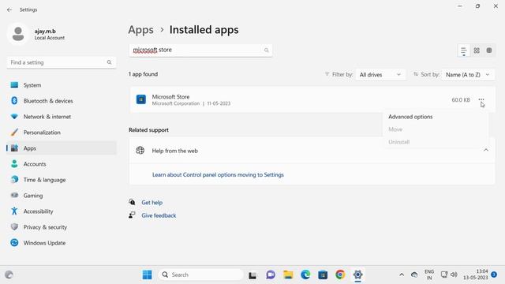Viewport: 505px width, 284px height.
Task: Click the Get help link
Action: pos(152,203)
